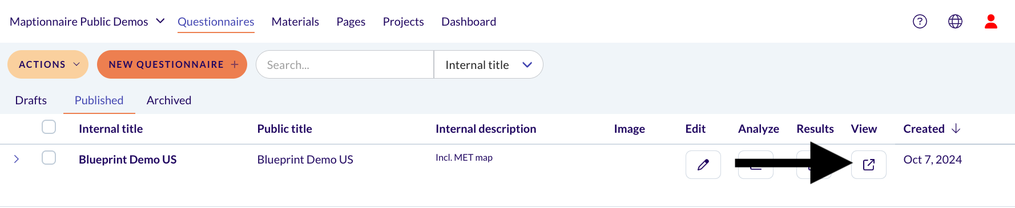
Task: Click the New Questionnaire button
Action: pos(172,64)
